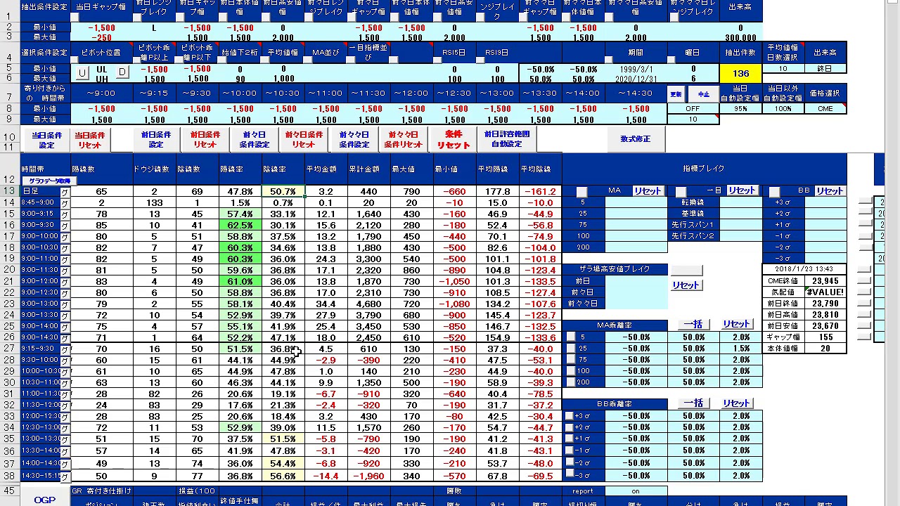Click the red 前々日条件リセット button

point(304,139)
